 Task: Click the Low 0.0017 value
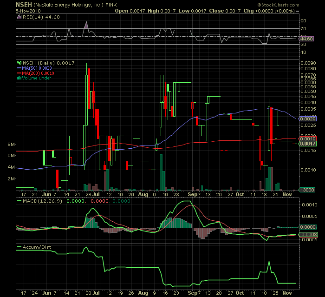pyautogui.click(x=192, y=11)
